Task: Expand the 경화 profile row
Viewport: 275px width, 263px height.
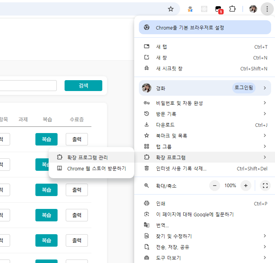Action: [x=205, y=88]
